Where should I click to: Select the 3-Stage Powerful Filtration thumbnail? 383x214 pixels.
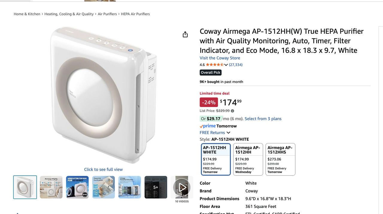[x=130, y=187]
